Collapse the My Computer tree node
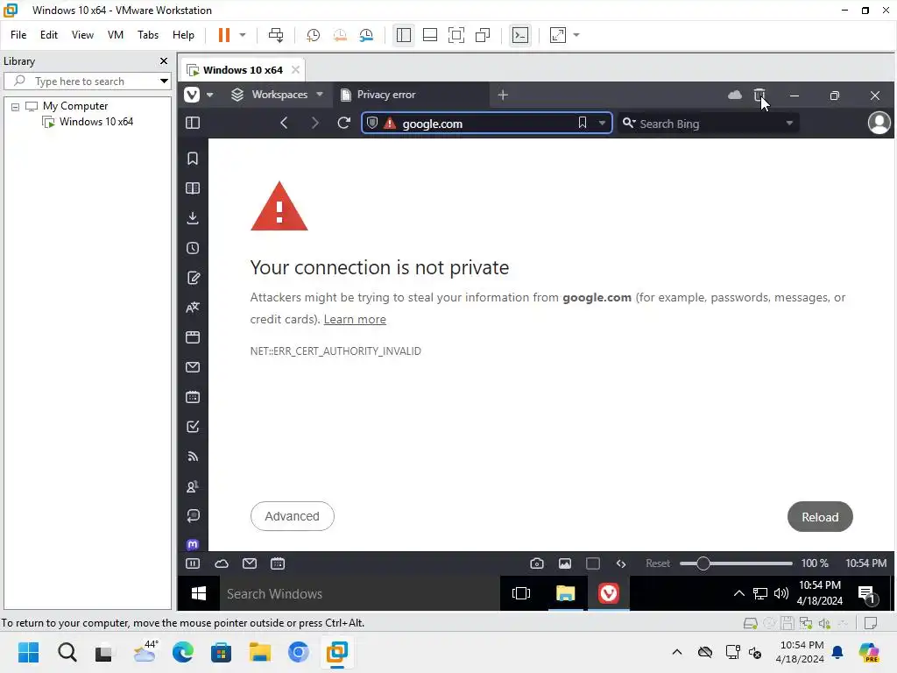The height and width of the screenshot is (673, 897). pos(16,106)
